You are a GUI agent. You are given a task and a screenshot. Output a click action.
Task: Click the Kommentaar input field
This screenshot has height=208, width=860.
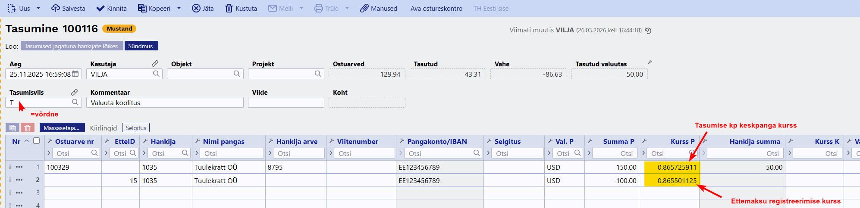165,102
